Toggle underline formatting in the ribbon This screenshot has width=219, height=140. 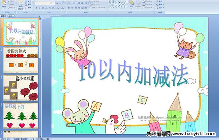[43, 8]
